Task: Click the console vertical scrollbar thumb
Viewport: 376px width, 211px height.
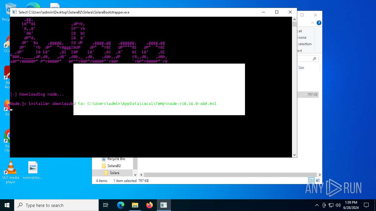Action: tap(294, 24)
